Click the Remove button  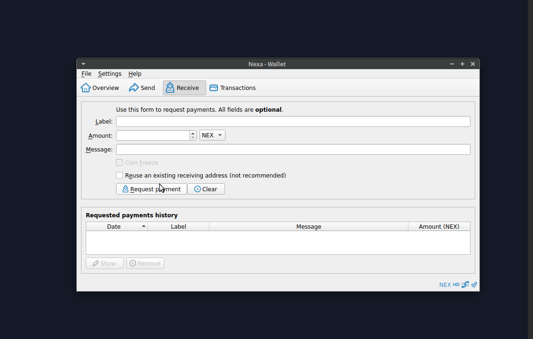click(x=145, y=264)
